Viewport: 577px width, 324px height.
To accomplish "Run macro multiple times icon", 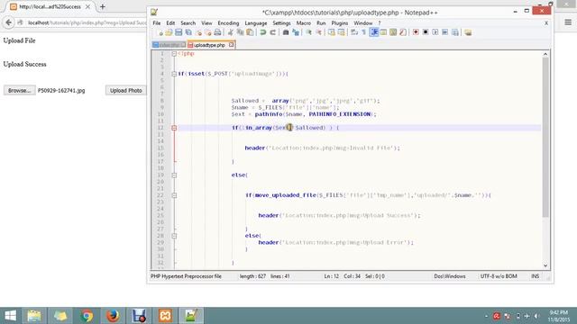I will (x=444, y=32).
